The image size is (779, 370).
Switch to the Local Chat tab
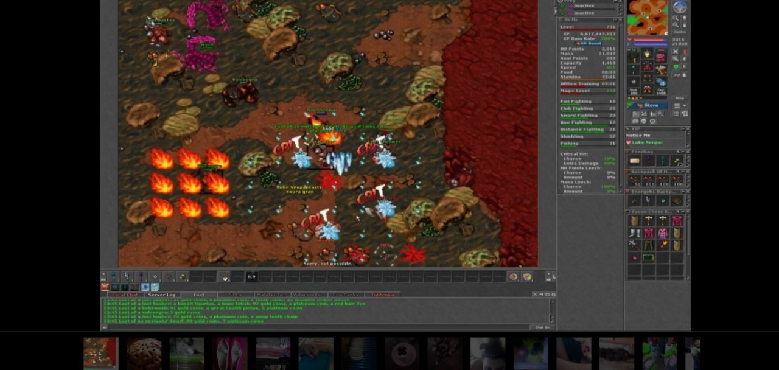pos(125,295)
